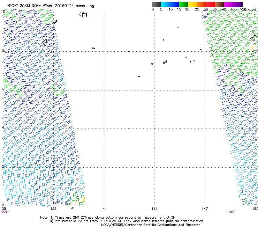Click the purple time stamp "12:42"
The image size is (258, 227).
coord(5,212)
